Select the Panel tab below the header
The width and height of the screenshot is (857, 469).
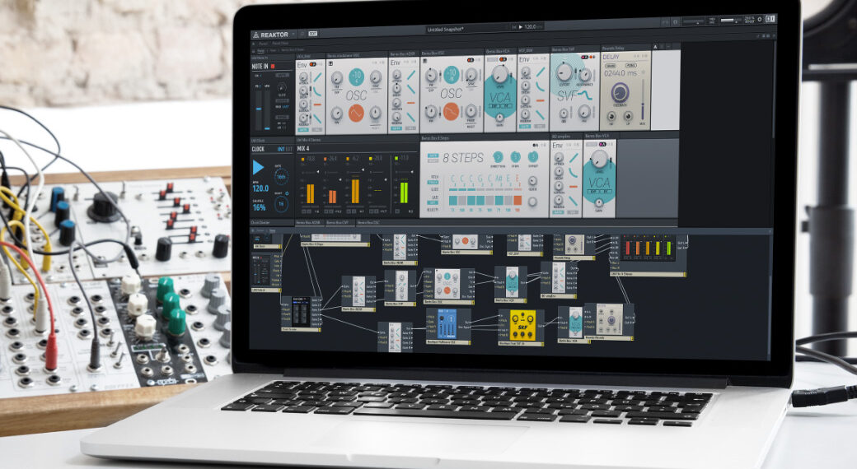click(263, 43)
